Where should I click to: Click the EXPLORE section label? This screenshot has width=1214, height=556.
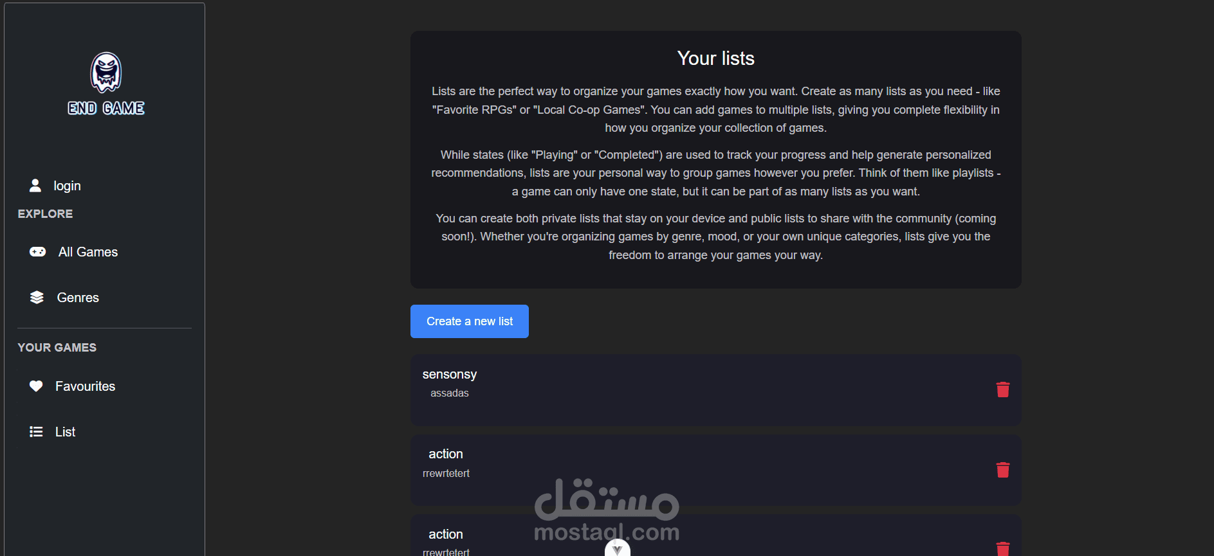(45, 214)
